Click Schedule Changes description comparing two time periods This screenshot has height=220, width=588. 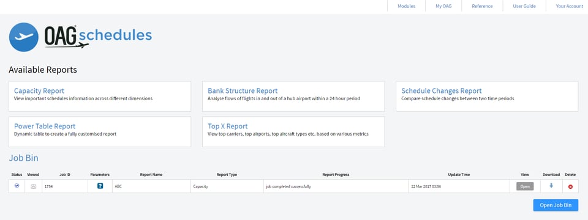(x=458, y=99)
